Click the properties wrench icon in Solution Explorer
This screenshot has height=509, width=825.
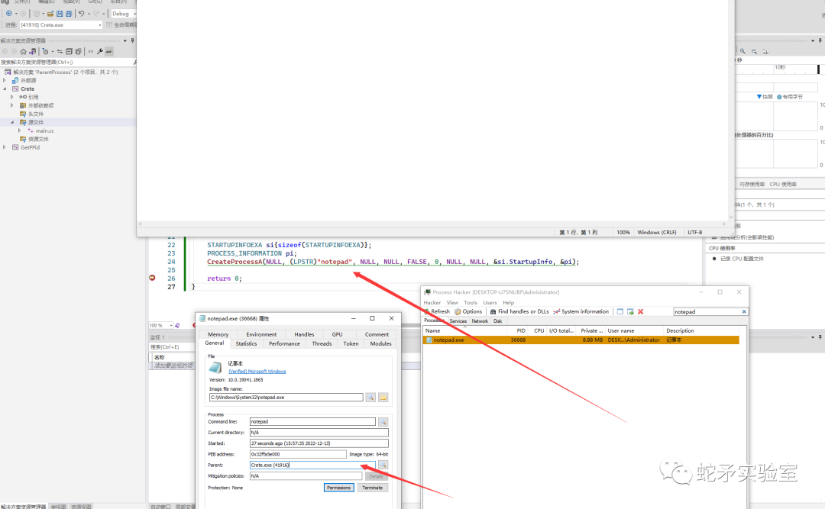(x=100, y=52)
